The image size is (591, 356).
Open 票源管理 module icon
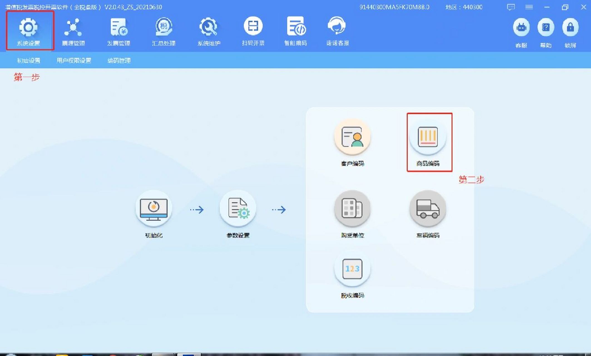73,27
